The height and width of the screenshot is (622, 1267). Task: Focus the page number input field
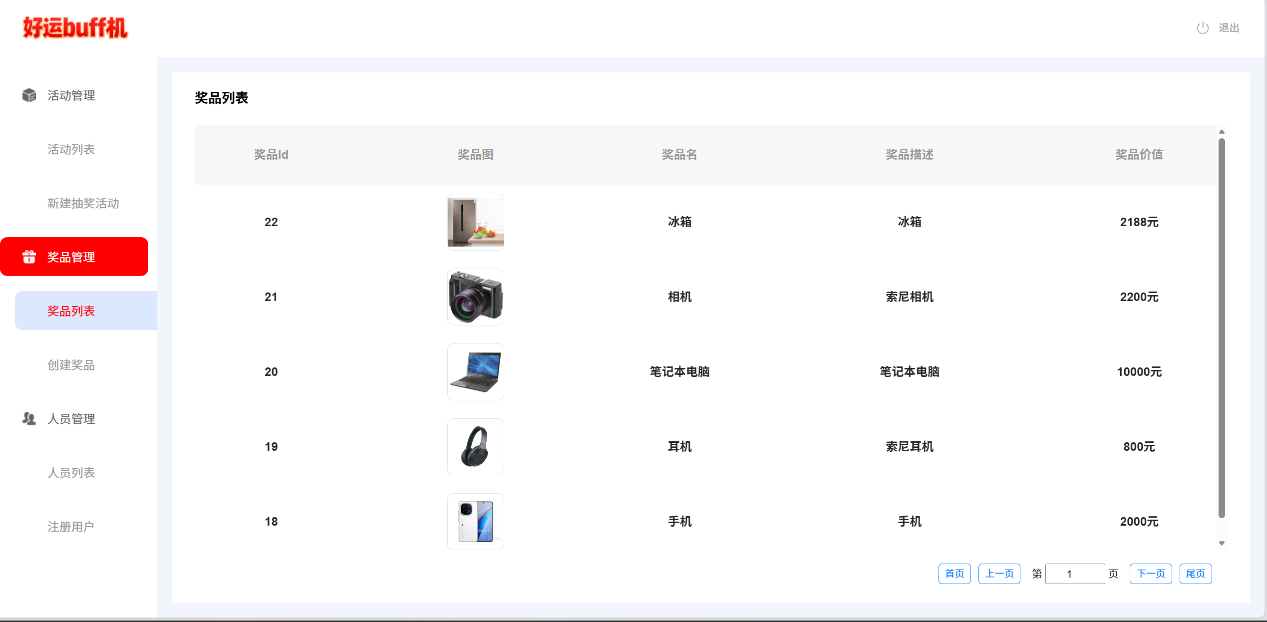tap(1074, 574)
